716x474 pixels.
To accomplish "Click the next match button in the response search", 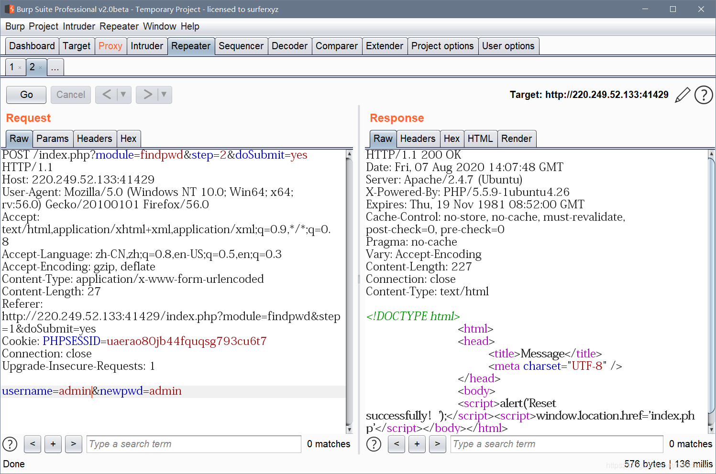I will tap(438, 444).
